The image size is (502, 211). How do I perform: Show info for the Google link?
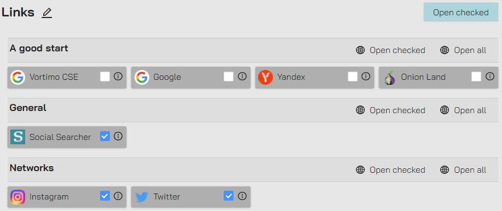(x=242, y=77)
